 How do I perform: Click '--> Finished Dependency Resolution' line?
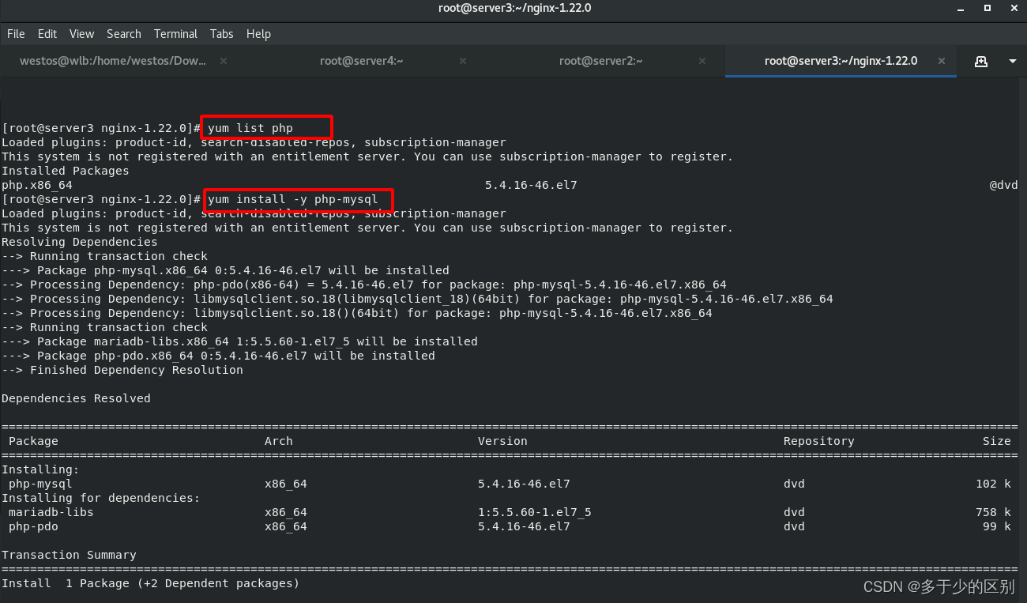122,370
